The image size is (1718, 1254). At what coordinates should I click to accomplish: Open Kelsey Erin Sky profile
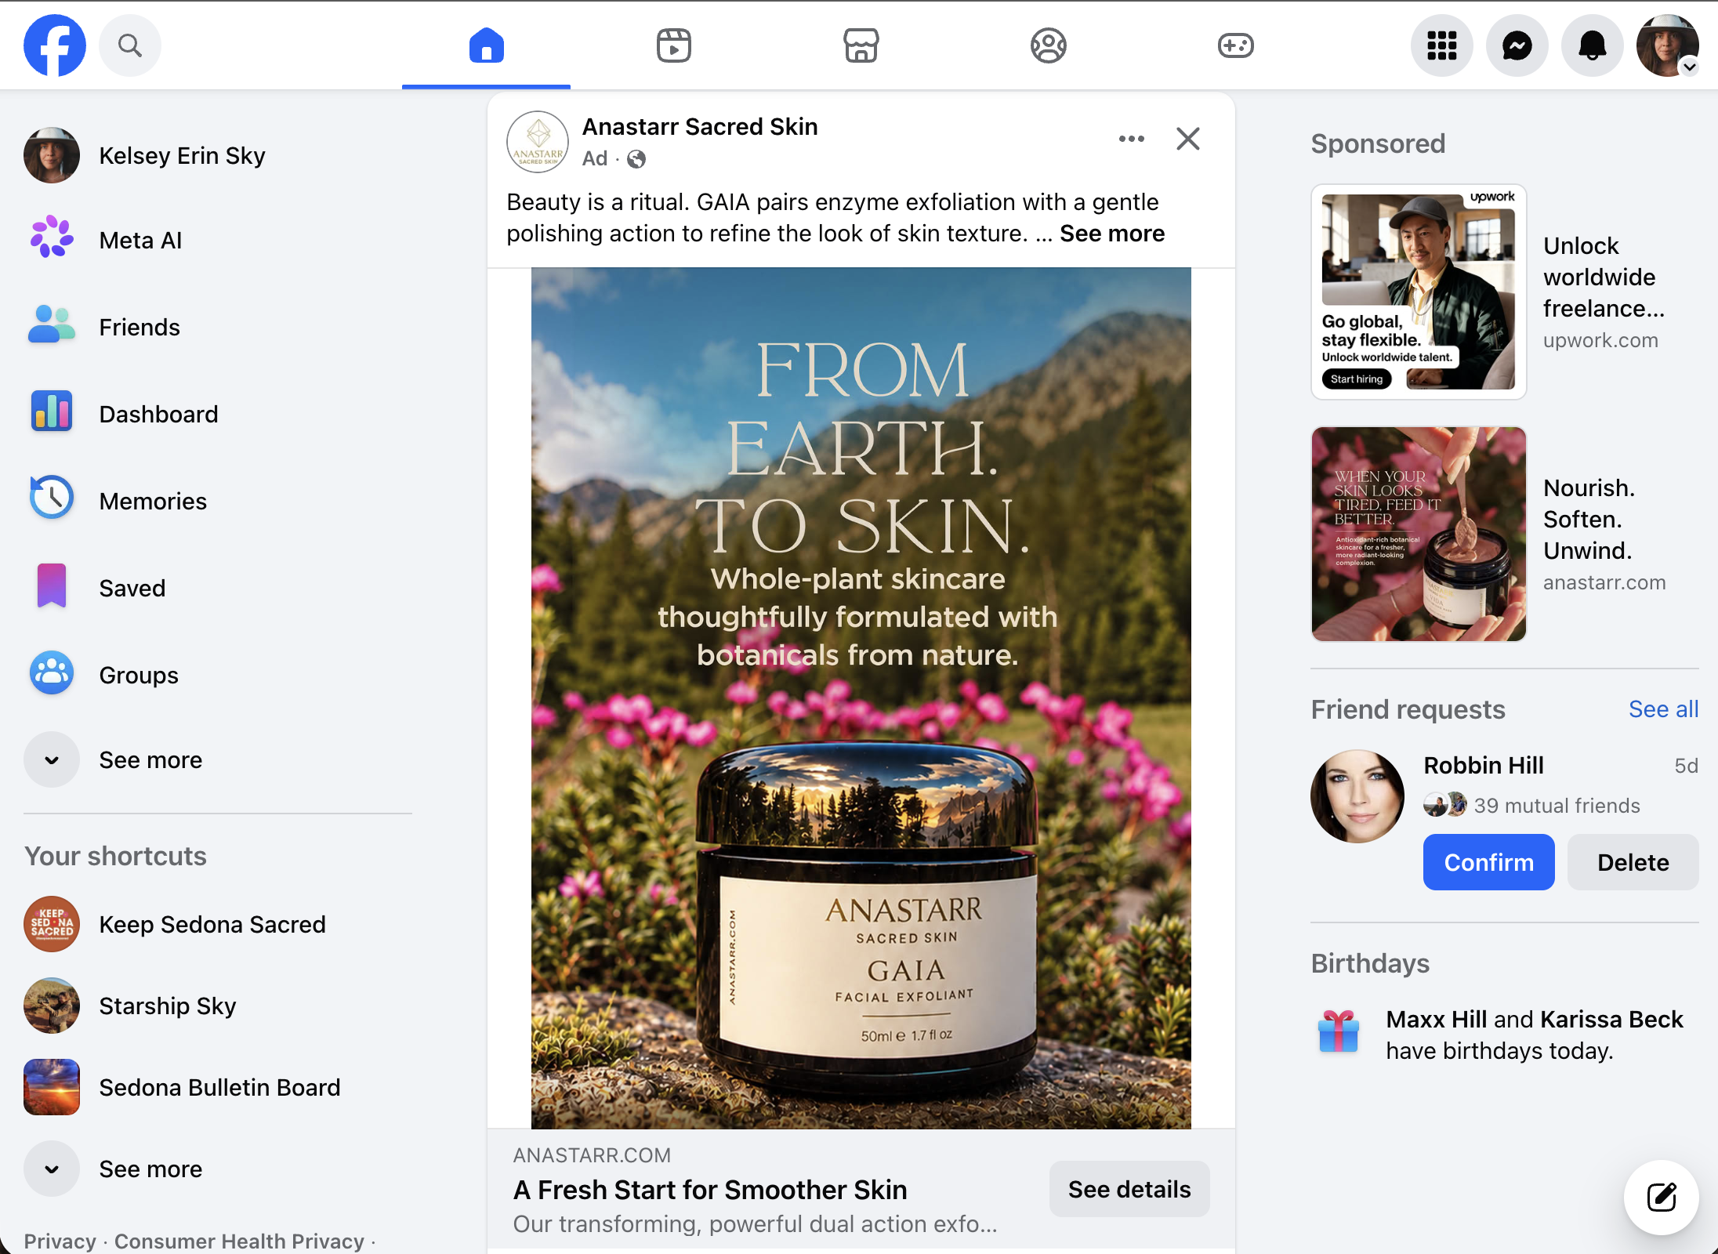pyautogui.click(x=218, y=155)
